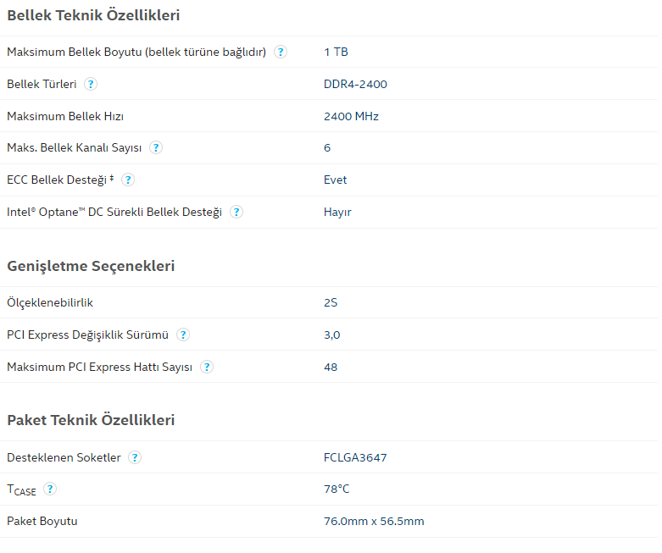Click the Paket Teknik Özellikleri heading
662x553 pixels.
[91, 420]
